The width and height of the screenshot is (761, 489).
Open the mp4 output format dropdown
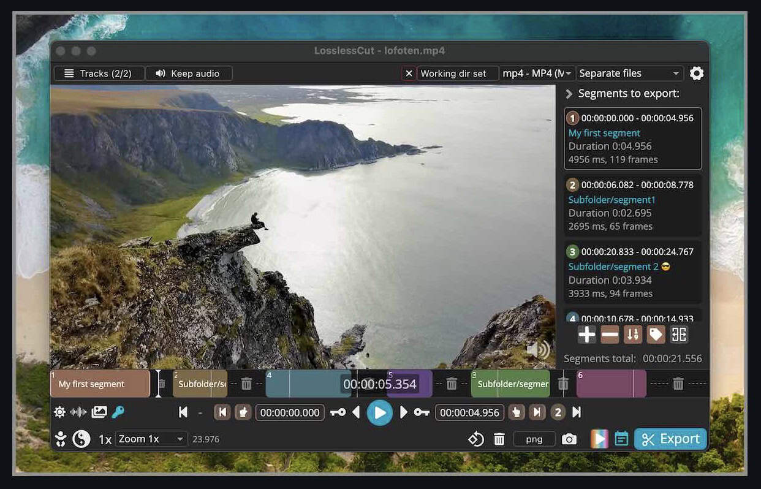(x=537, y=74)
